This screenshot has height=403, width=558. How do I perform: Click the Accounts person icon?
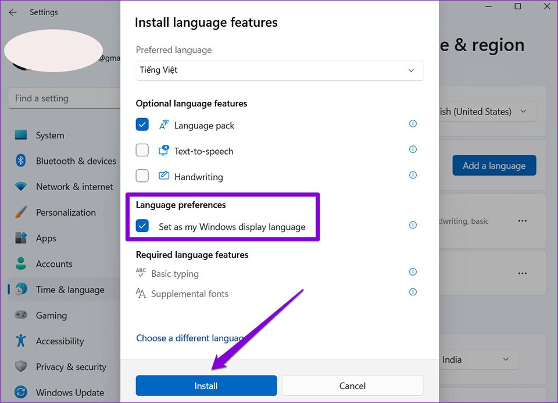21,263
